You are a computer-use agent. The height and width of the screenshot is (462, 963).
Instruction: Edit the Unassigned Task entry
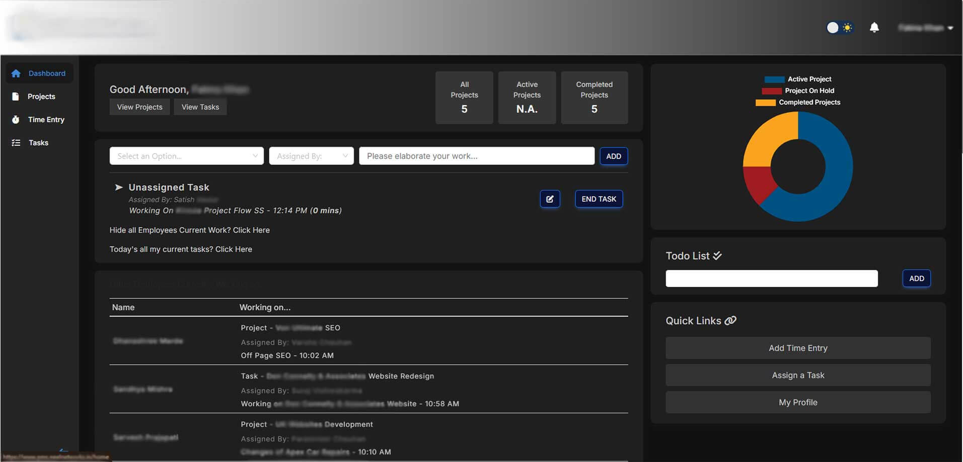(x=550, y=199)
